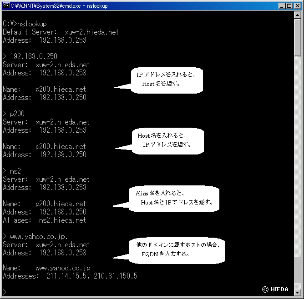Click the '> ns2' query line
This screenshot has width=304, height=299.
[12, 171]
